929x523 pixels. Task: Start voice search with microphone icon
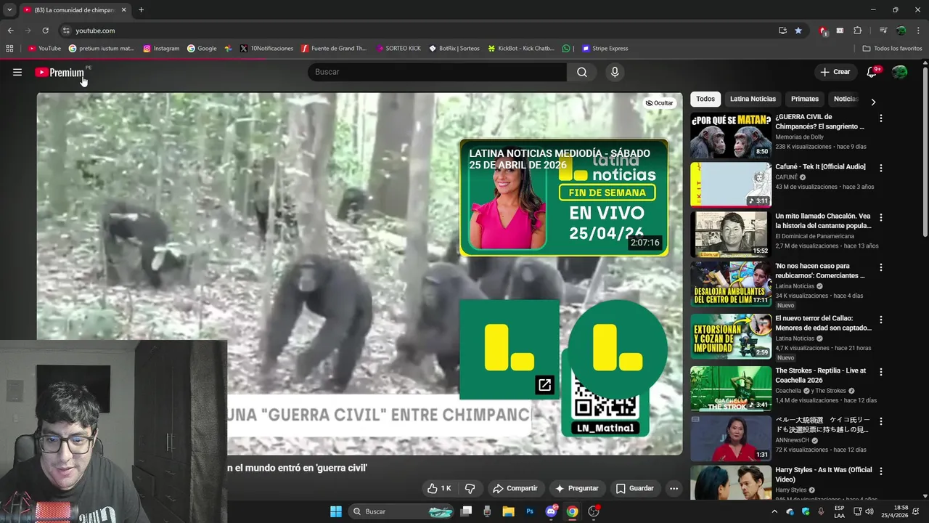[x=615, y=72]
